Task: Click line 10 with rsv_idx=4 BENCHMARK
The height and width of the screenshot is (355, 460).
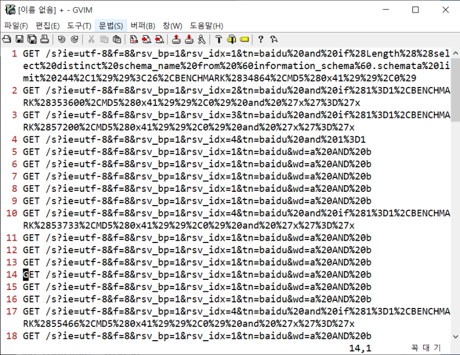Action: pos(236,219)
